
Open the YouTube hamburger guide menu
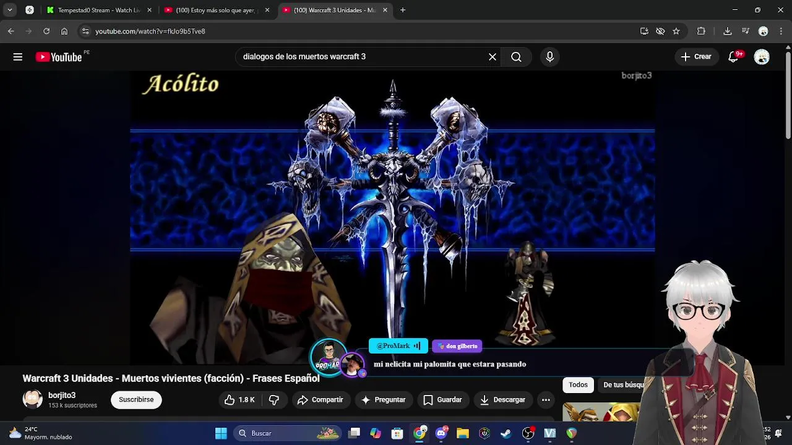(x=18, y=57)
